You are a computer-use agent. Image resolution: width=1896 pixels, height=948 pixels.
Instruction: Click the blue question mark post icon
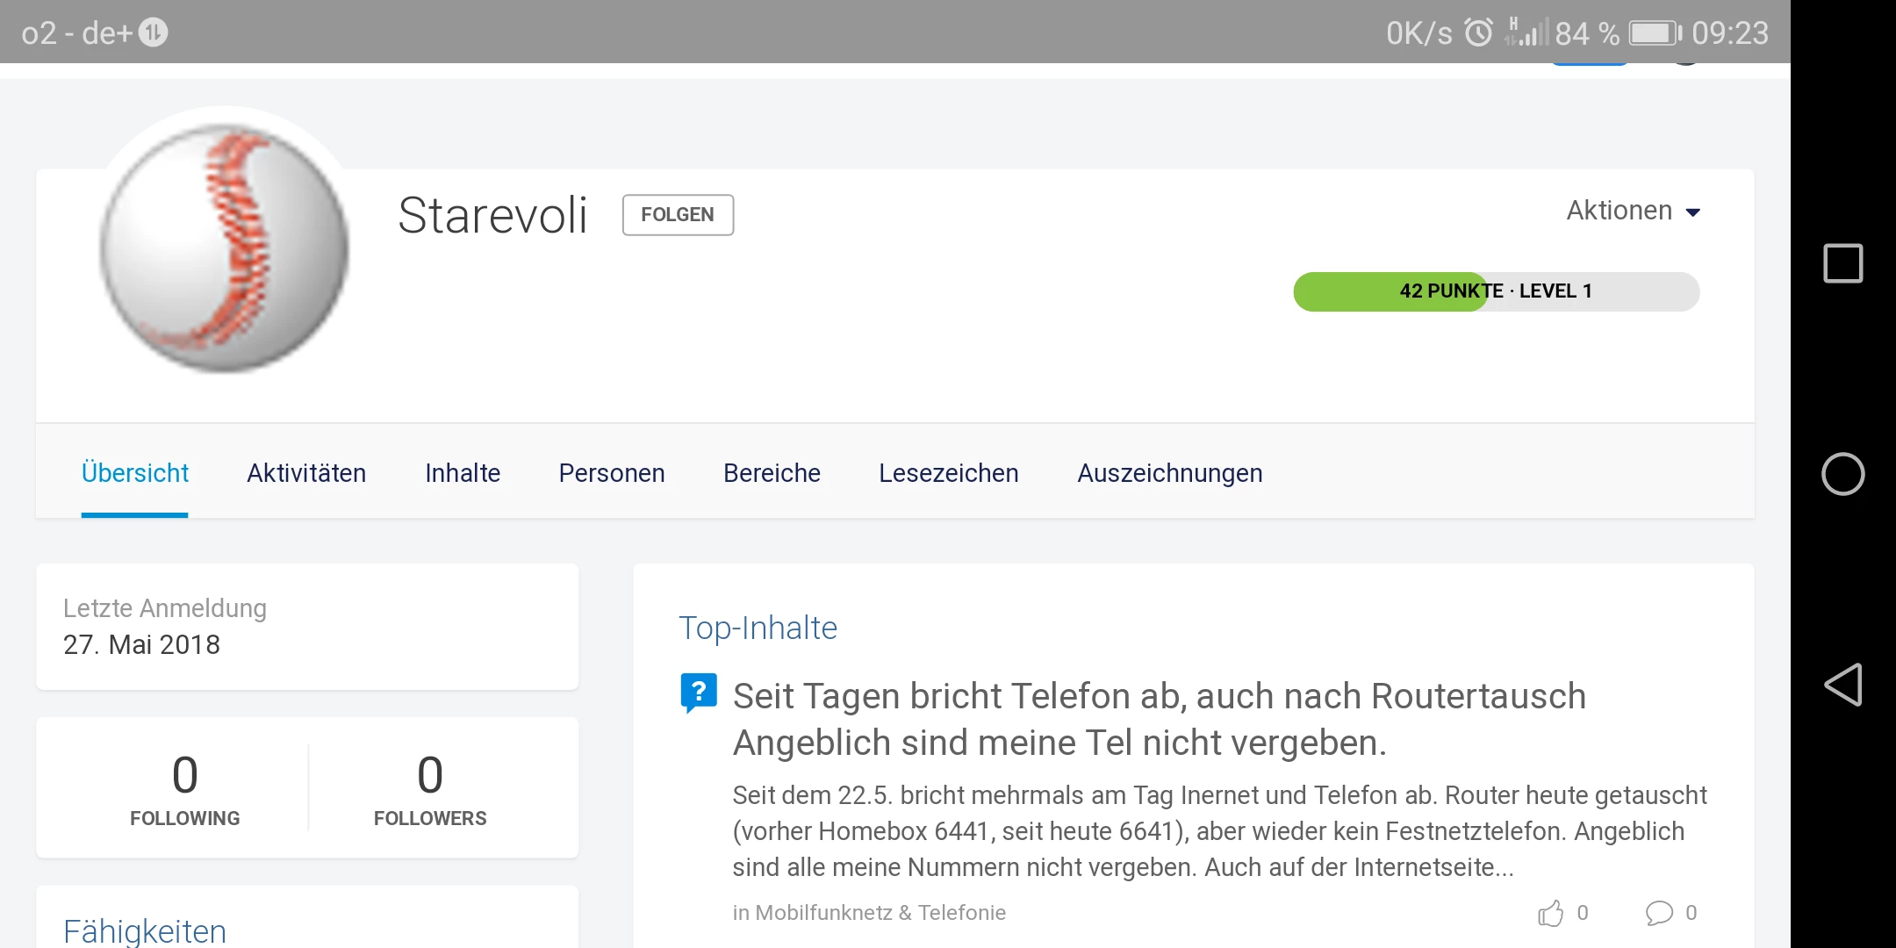coord(699,693)
